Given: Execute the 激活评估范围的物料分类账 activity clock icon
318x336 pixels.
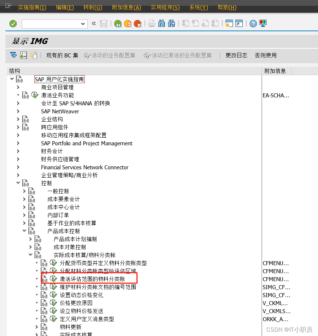Looking at the screenshot, I should click(53, 279).
